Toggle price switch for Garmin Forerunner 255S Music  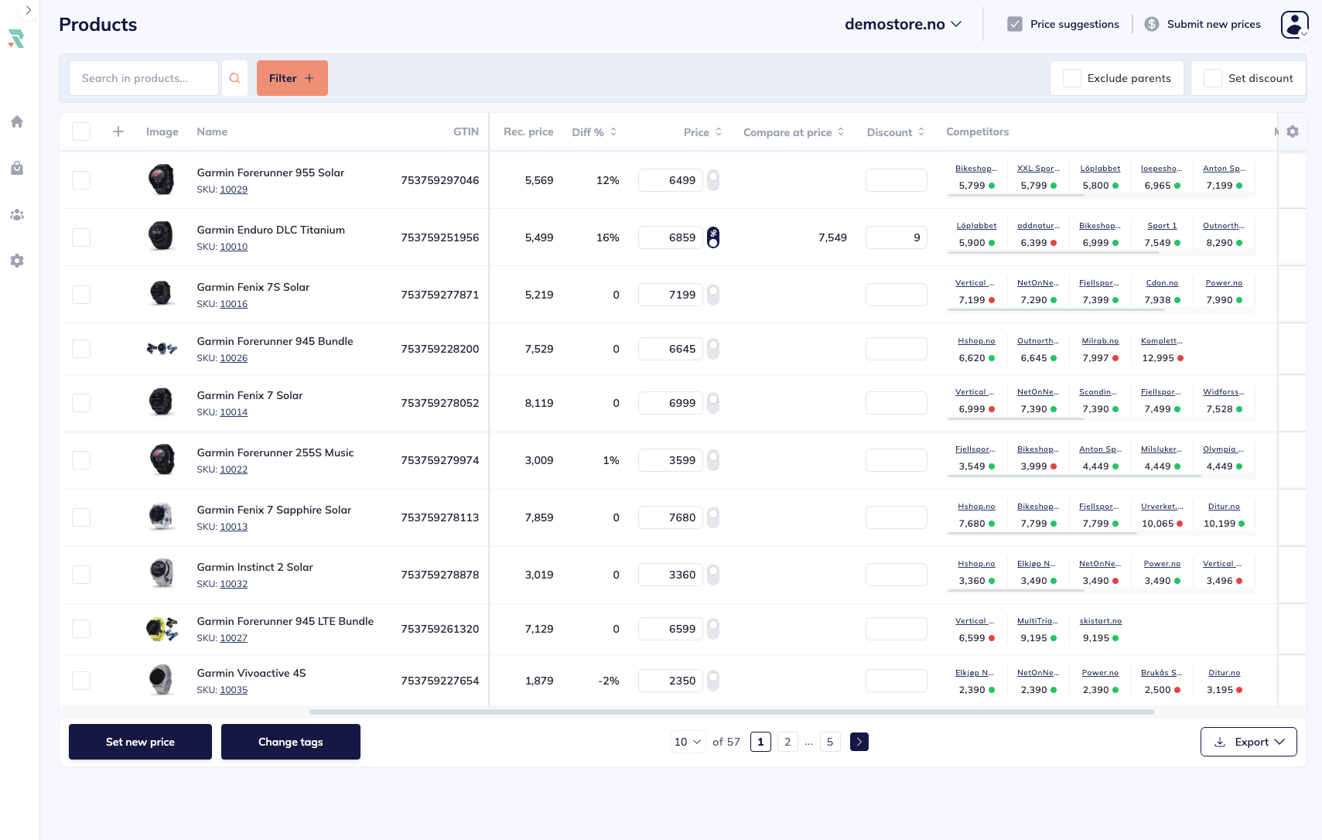click(x=713, y=460)
